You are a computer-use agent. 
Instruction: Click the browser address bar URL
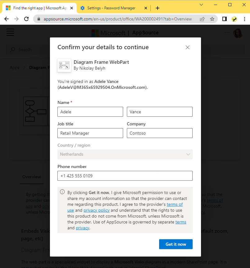pyautogui.click(x=118, y=19)
